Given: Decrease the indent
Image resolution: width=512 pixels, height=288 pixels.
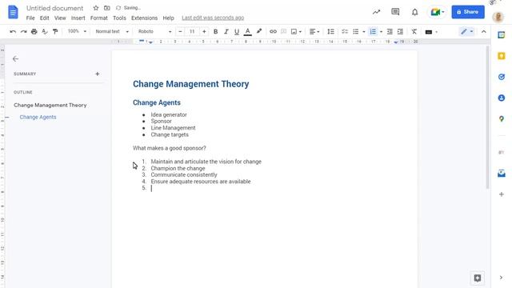Looking at the screenshot, I should [x=390, y=32].
